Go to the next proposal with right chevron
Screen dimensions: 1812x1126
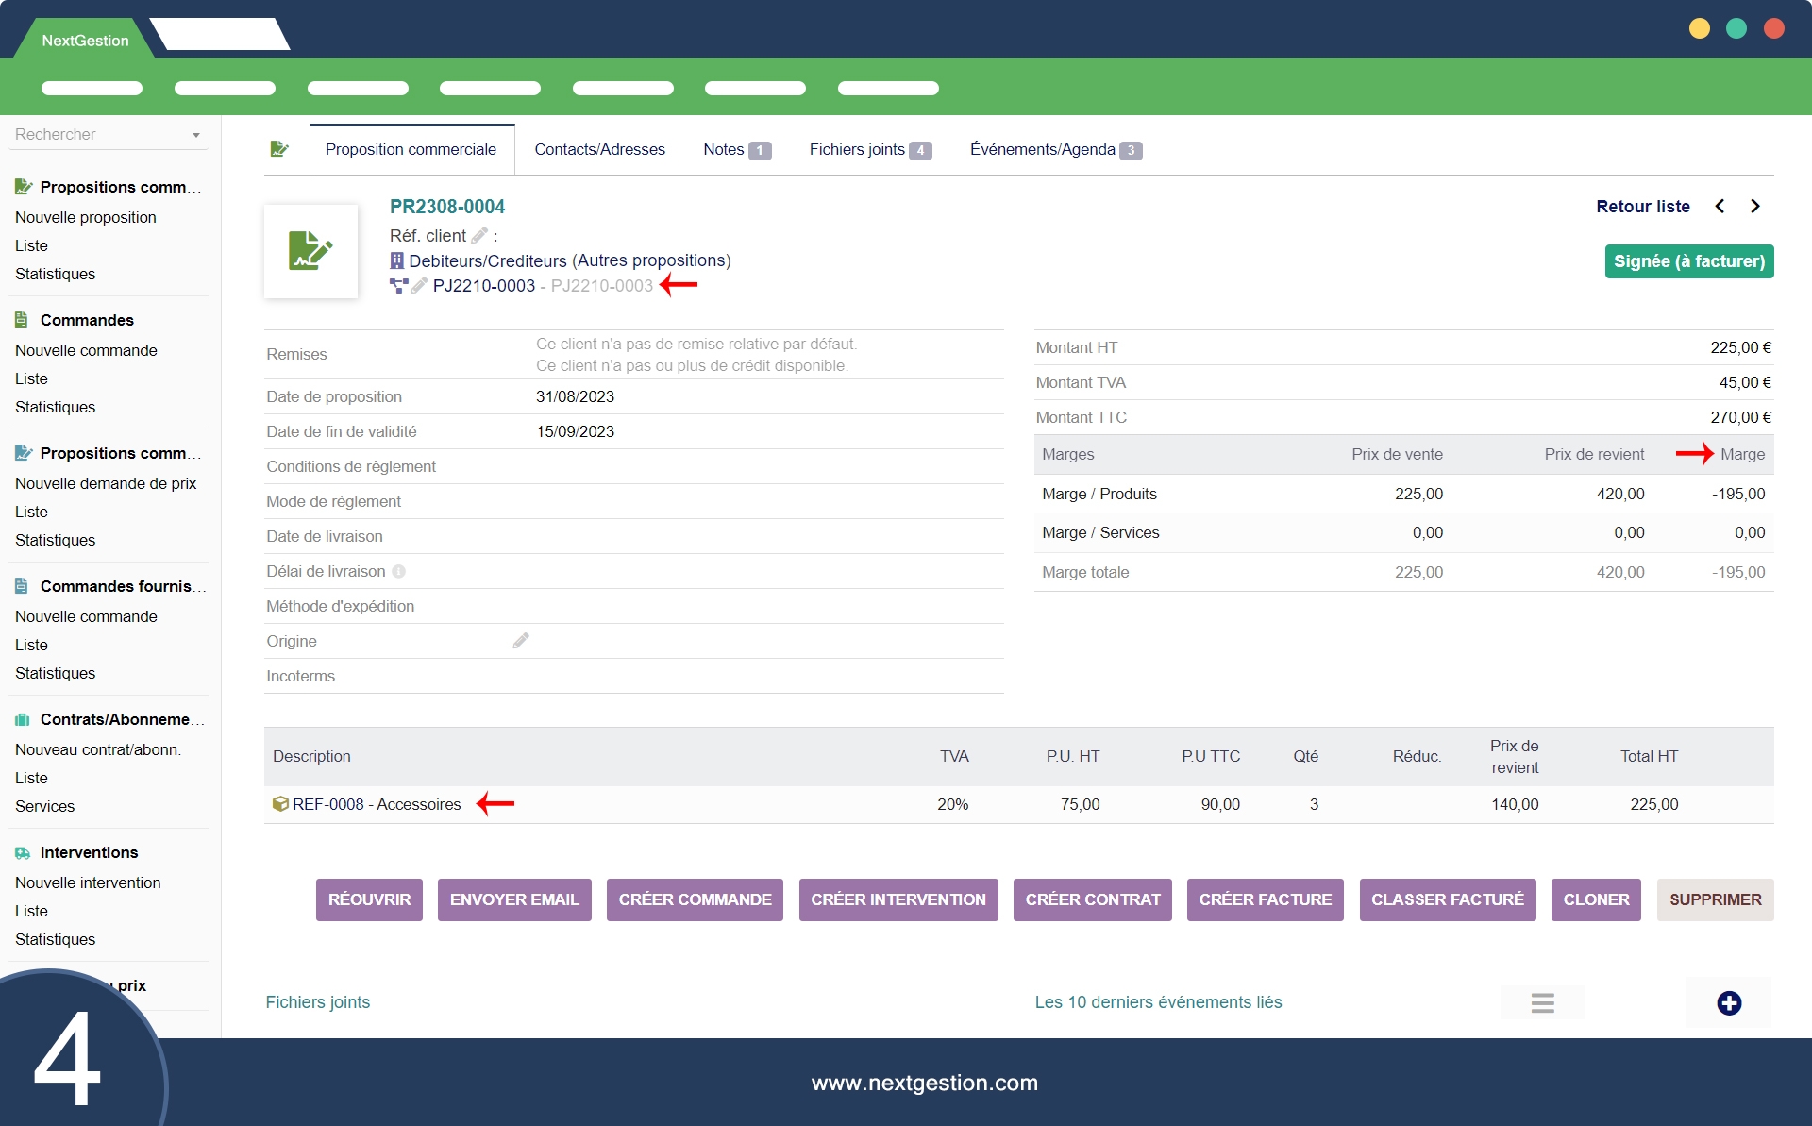pos(1754,206)
